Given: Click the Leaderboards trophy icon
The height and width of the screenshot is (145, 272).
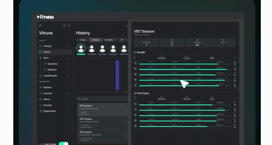Looking at the screenshot, I should 40,76.
